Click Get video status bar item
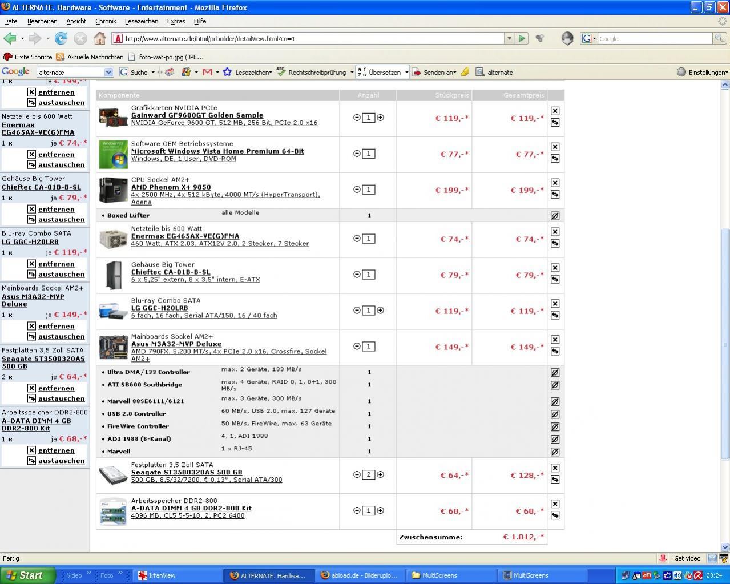This screenshot has width=730, height=584. [x=687, y=558]
